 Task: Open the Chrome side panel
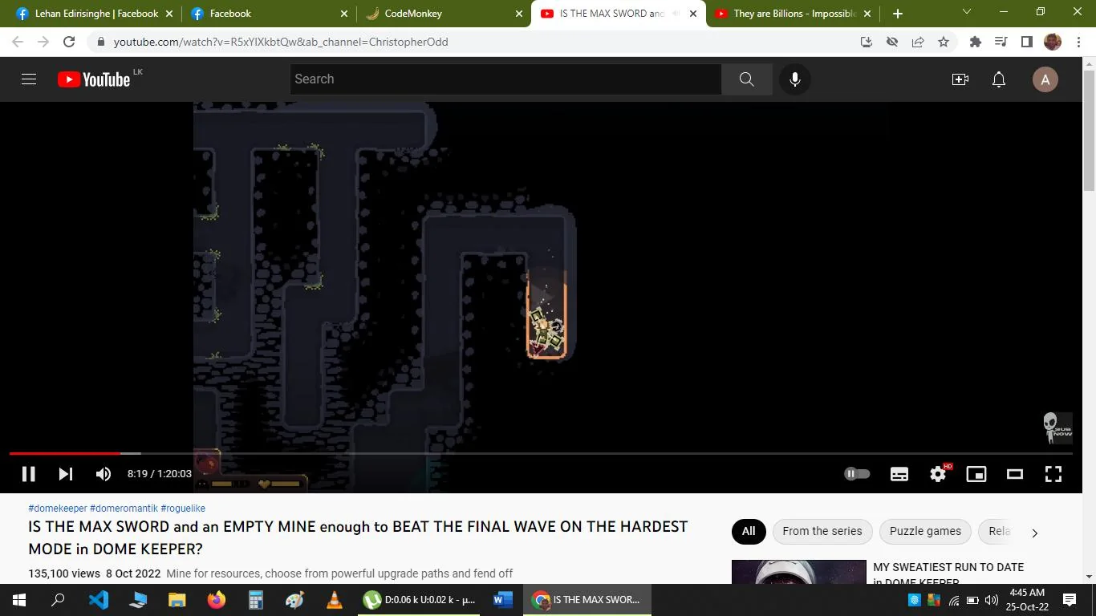(1026, 42)
